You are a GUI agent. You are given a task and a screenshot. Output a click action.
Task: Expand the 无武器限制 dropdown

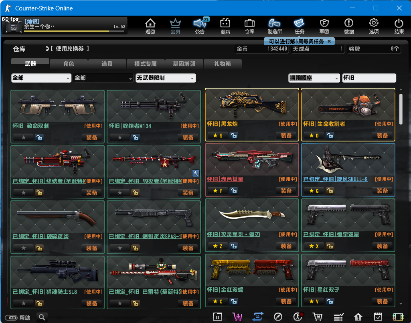[166, 78]
